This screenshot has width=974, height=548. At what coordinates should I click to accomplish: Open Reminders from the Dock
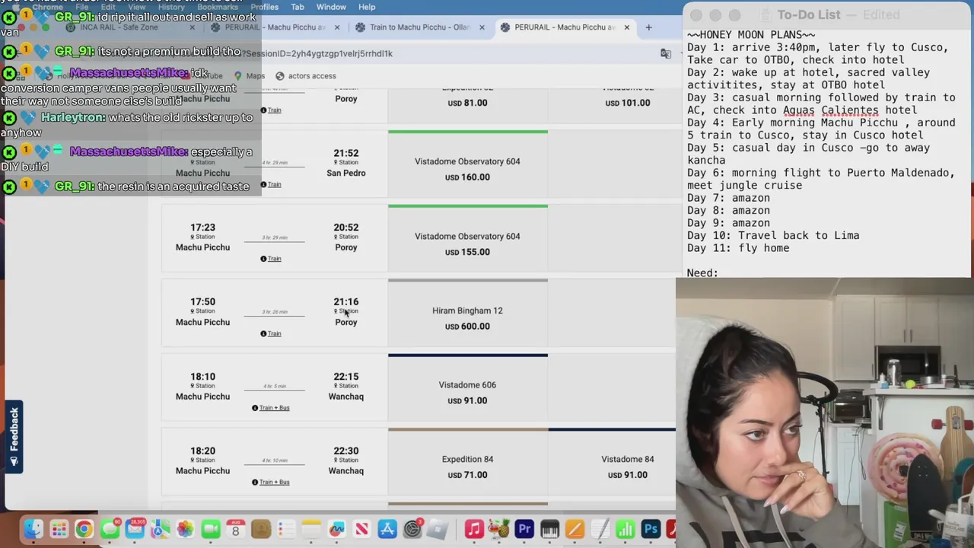point(286,529)
